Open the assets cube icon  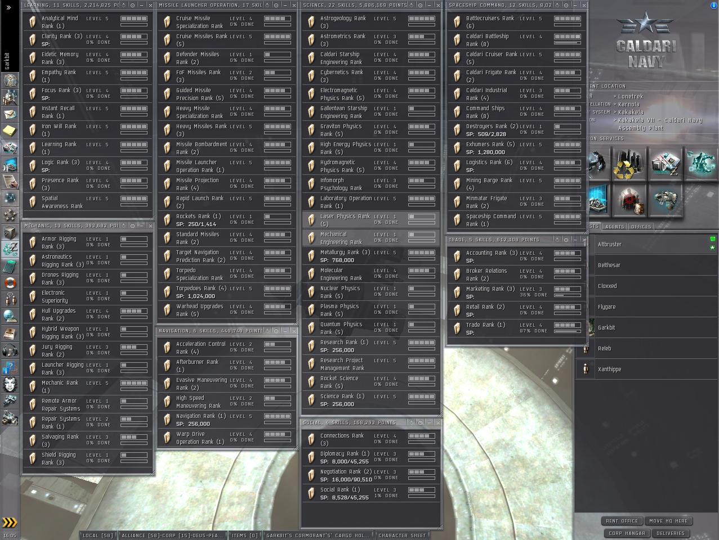[10, 232]
